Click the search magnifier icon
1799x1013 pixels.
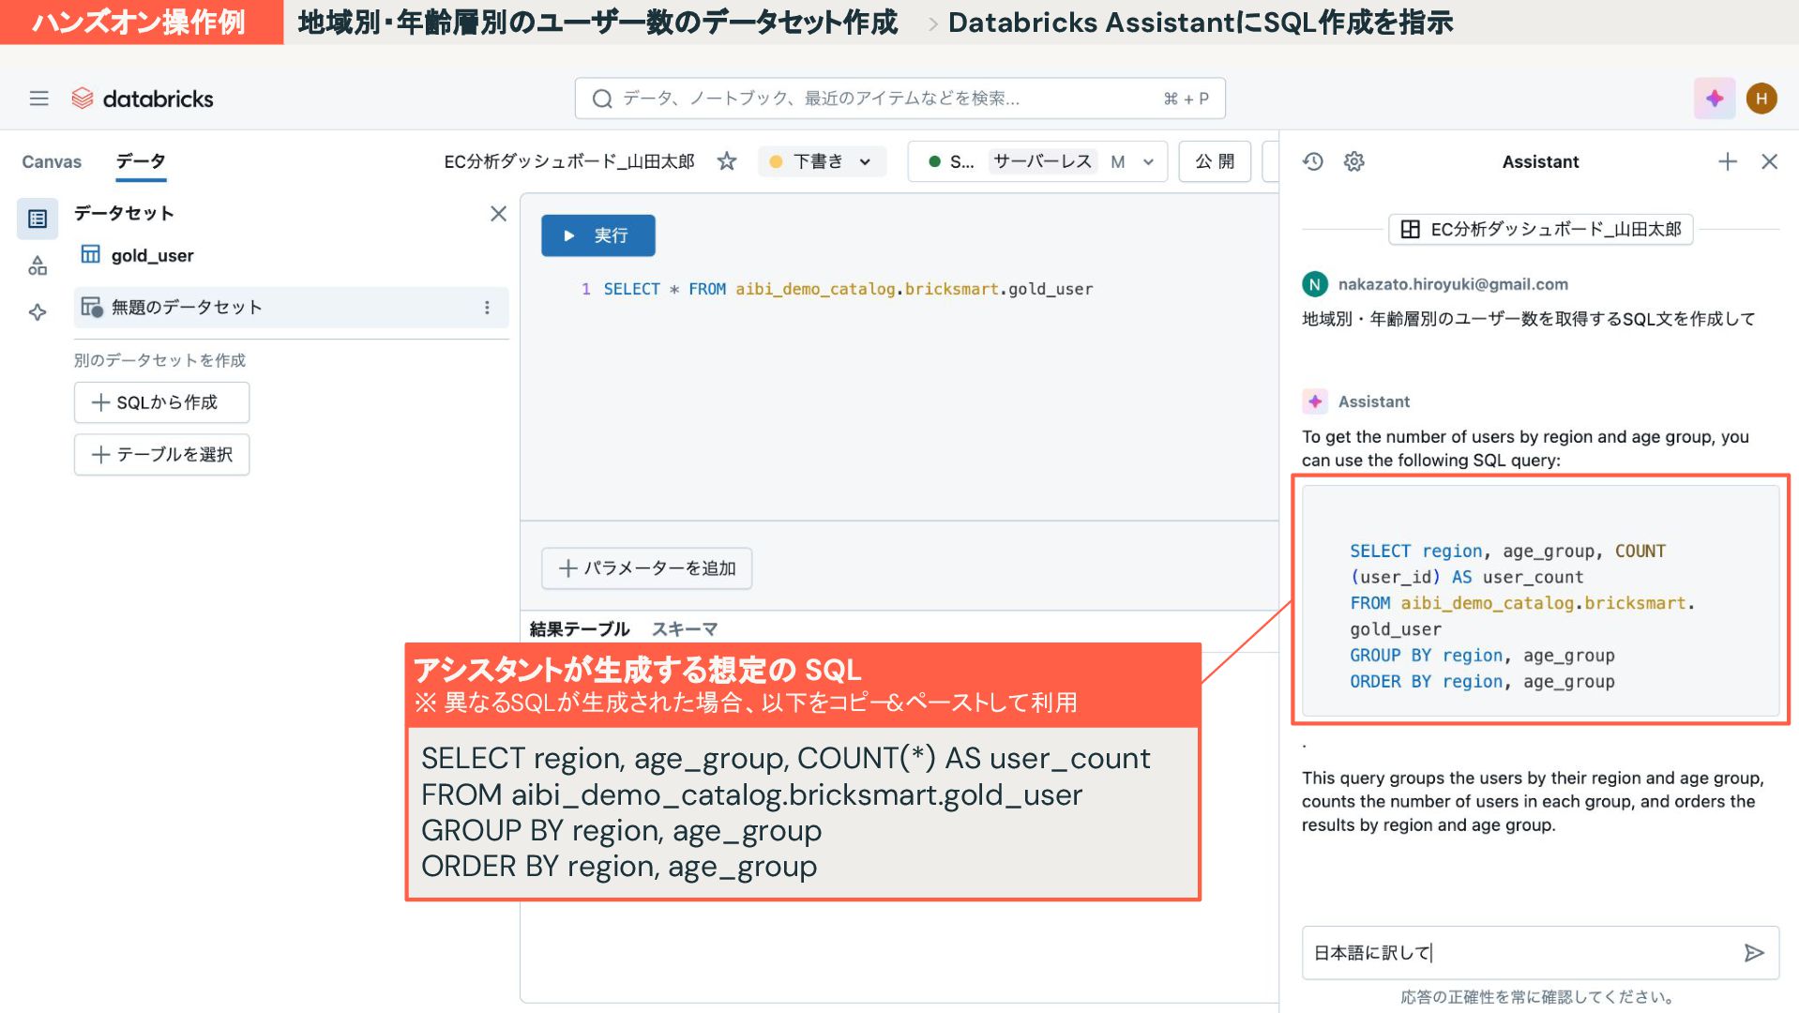pos(602,98)
